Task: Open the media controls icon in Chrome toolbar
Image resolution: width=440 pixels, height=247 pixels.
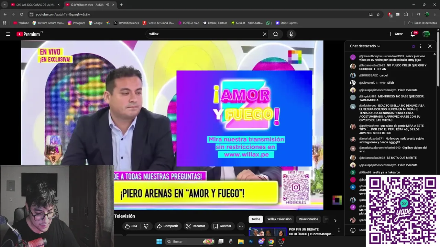Action: (418, 14)
